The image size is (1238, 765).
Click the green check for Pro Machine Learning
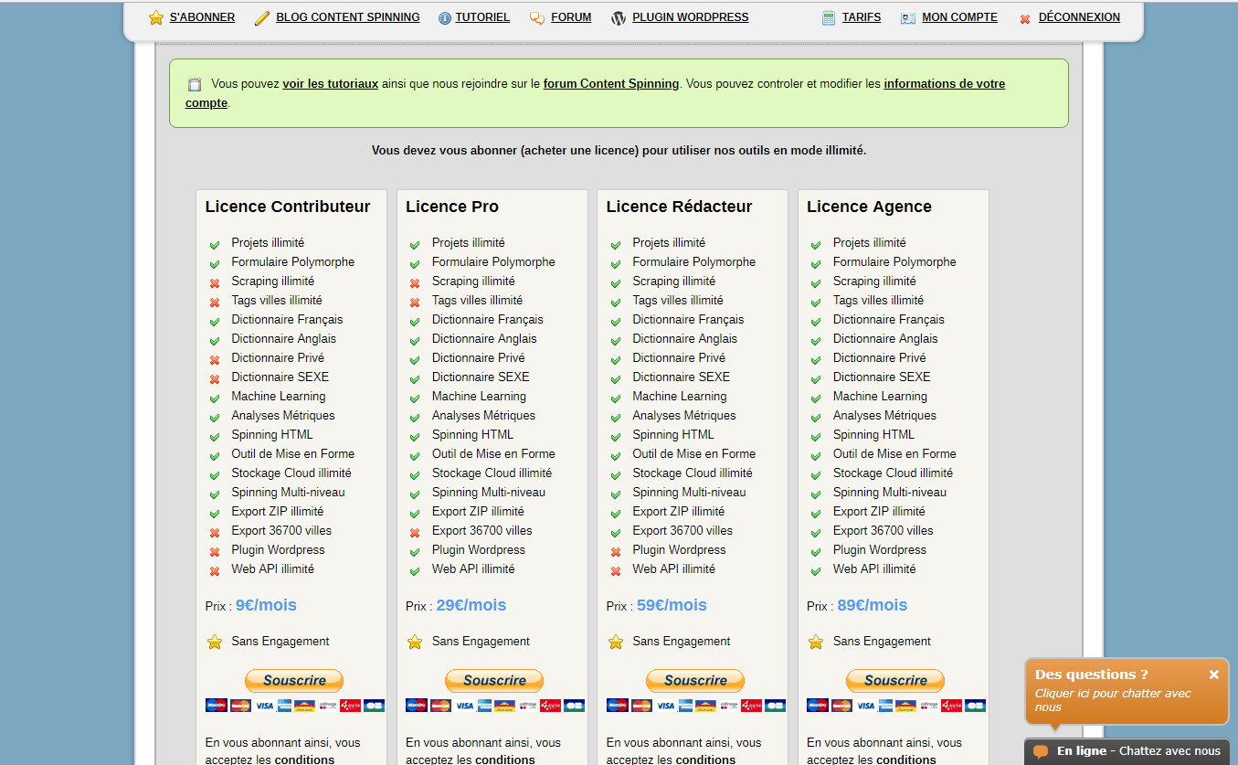tap(415, 398)
